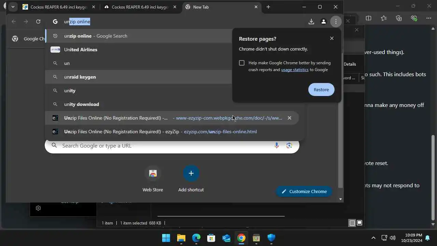The width and height of the screenshot is (437, 246).
Task: Open Google Chrome taskbar icon
Action: (241, 238)
